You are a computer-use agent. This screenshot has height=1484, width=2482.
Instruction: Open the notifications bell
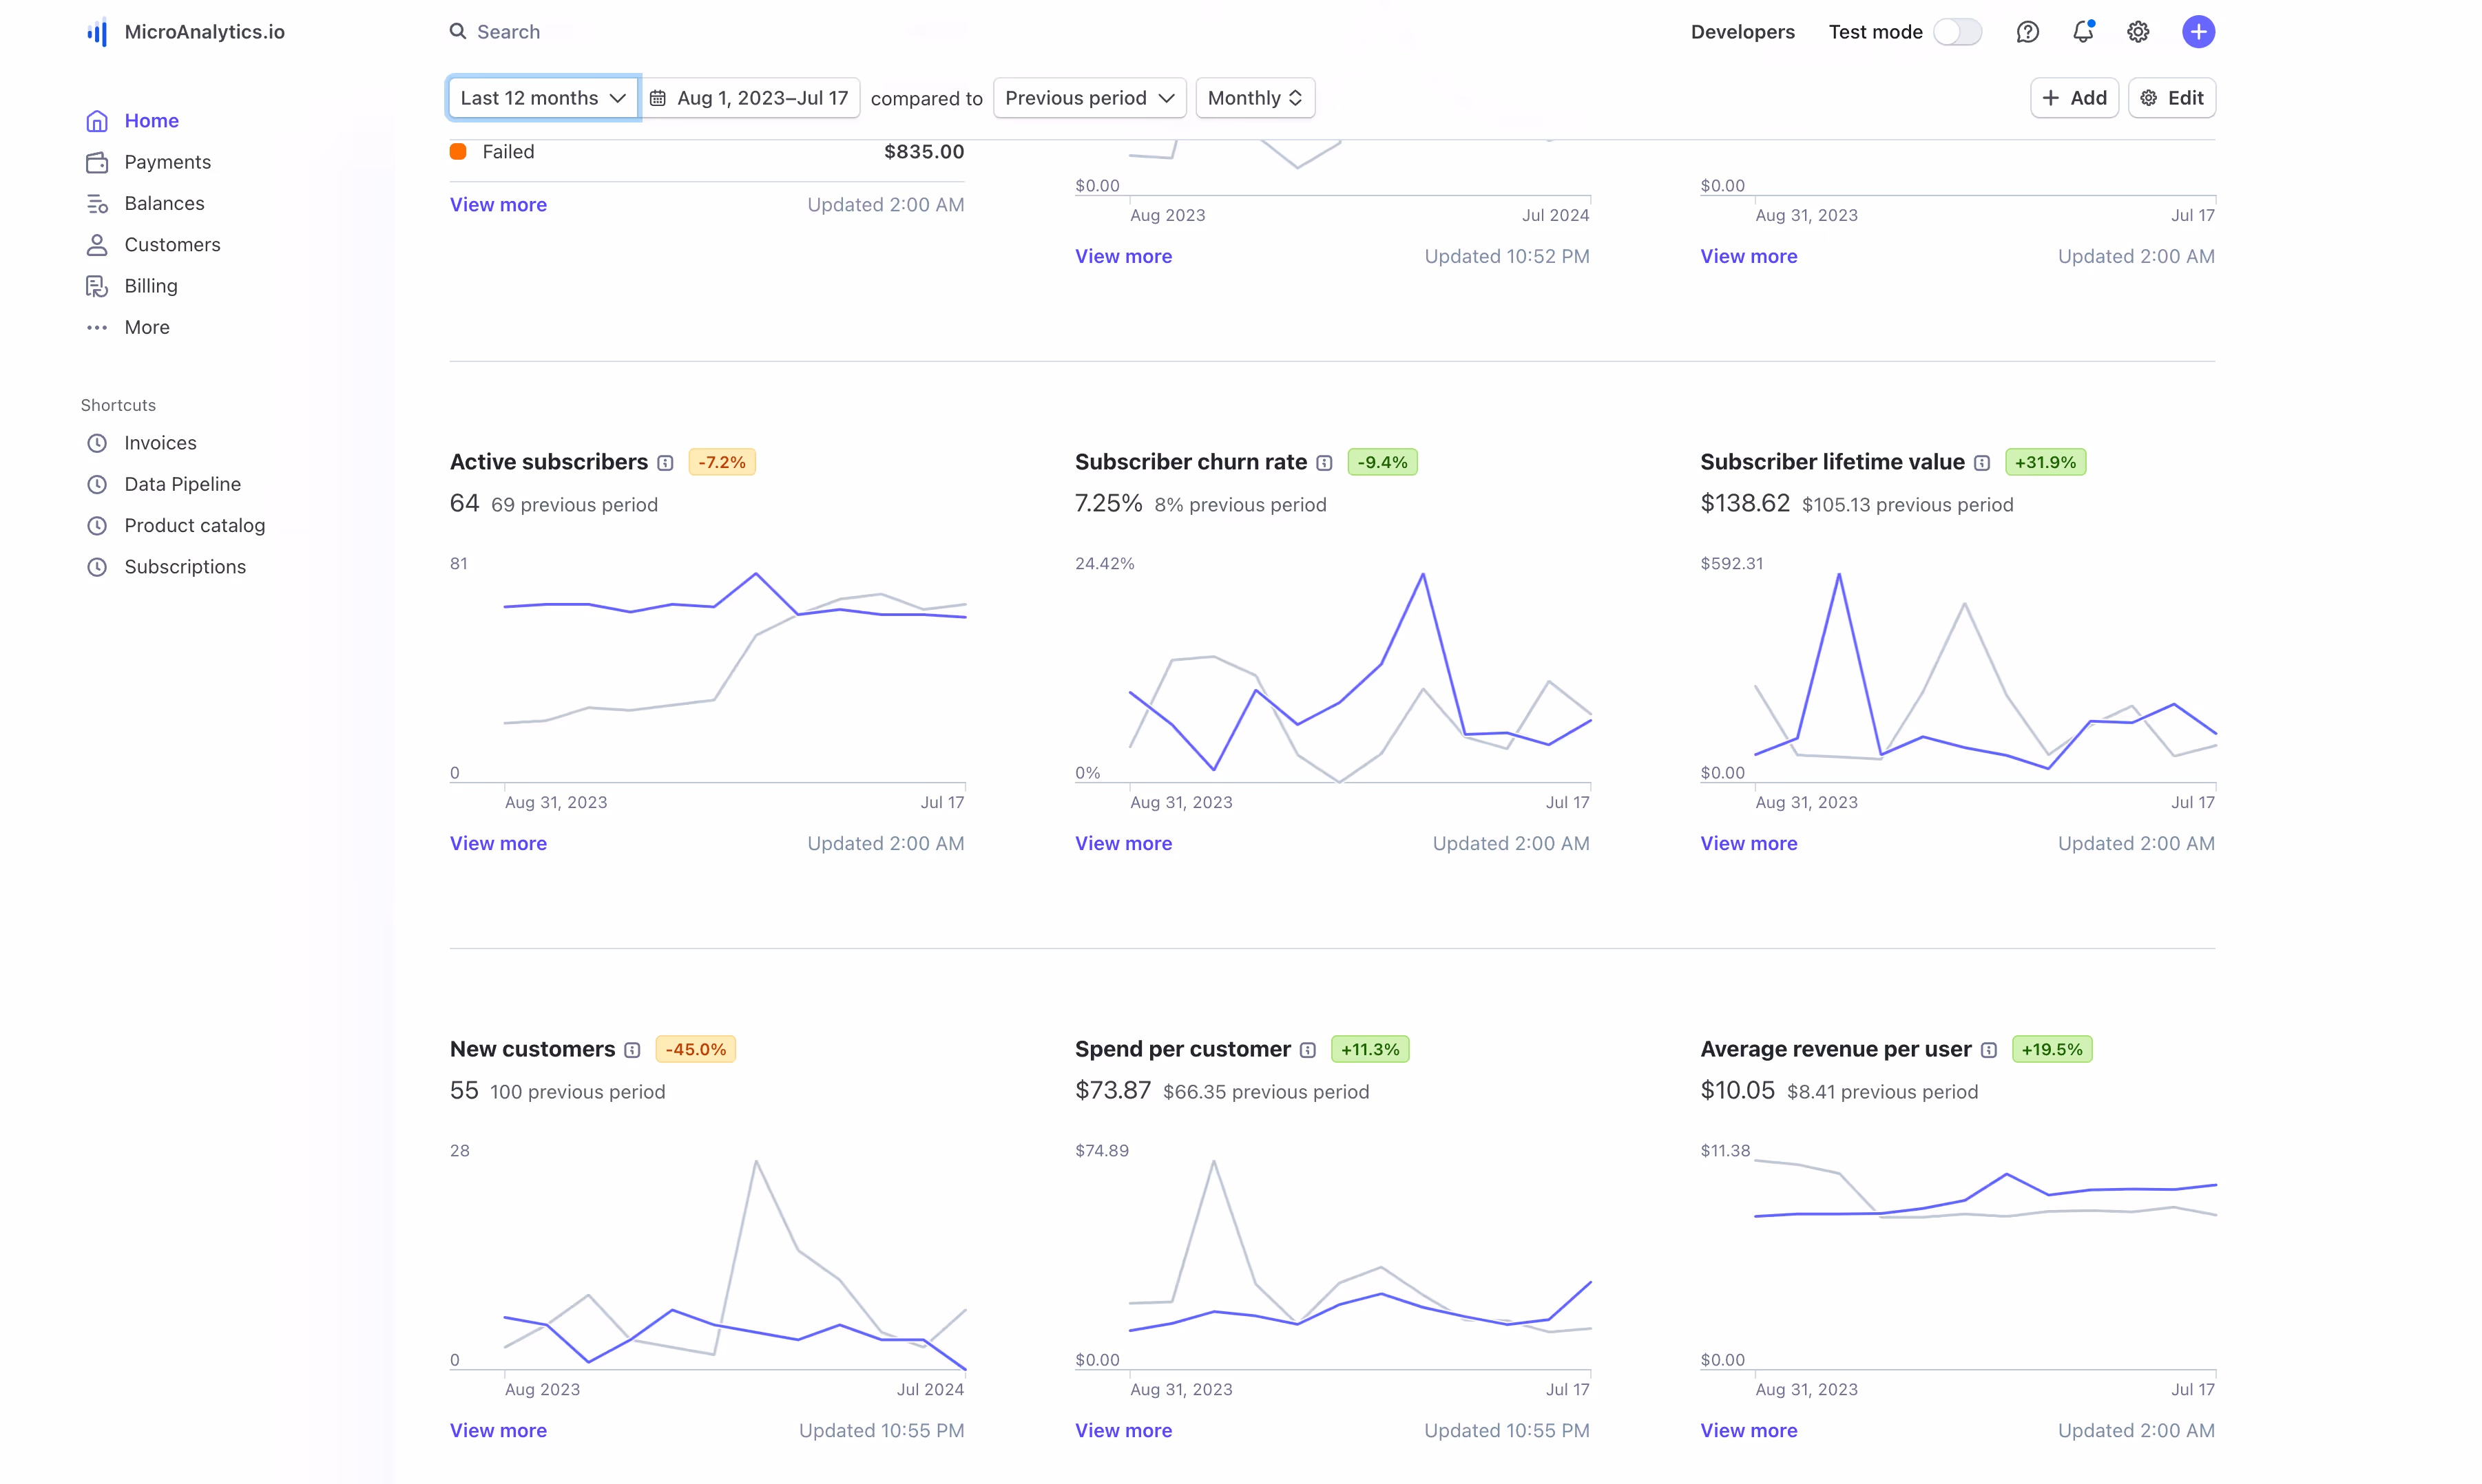pyautogui.click(x=2082, y=32)
